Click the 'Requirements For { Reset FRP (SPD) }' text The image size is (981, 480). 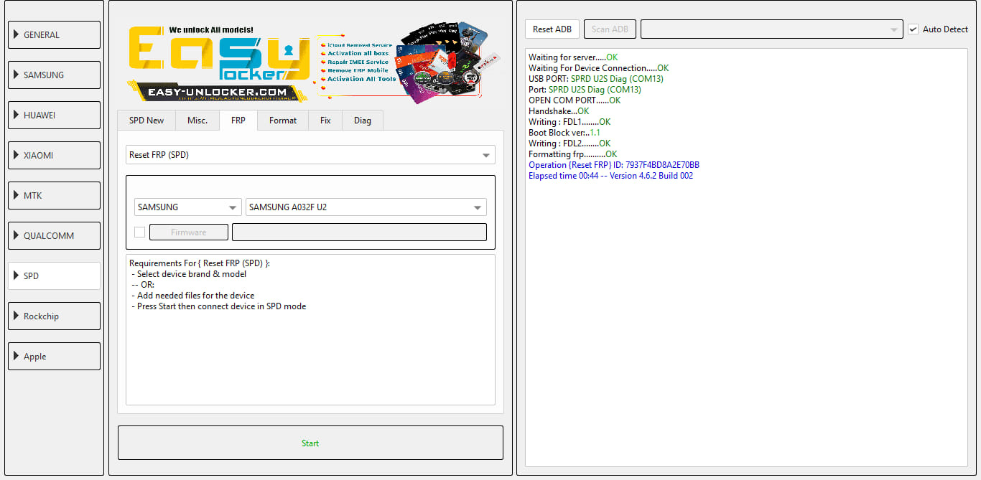[200, 263]
